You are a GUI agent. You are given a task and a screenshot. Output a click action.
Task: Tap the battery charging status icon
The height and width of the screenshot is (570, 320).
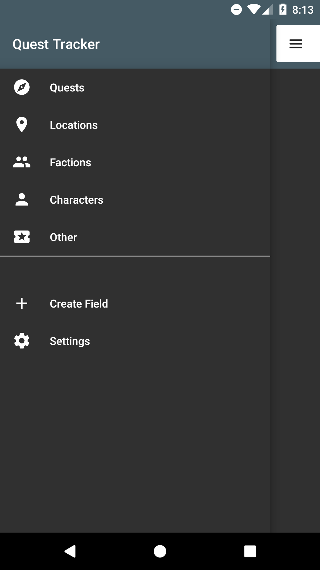point(283,10)
